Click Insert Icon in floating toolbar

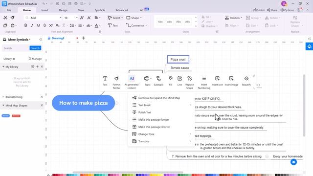(217, 81)
